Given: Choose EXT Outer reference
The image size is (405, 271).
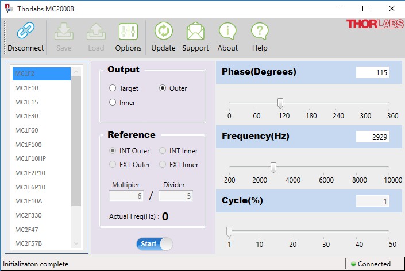Looking at the screenshot, I should [x=113, y=164].
